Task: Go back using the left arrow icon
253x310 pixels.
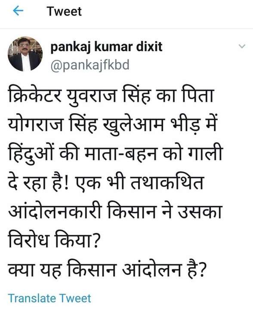Action: click(x=18, y=11)
